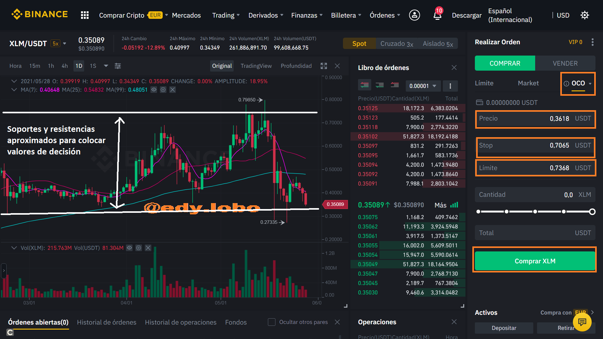Click the wallet balance card icon
Screen dimensions: 603x339
click(480, 102)
